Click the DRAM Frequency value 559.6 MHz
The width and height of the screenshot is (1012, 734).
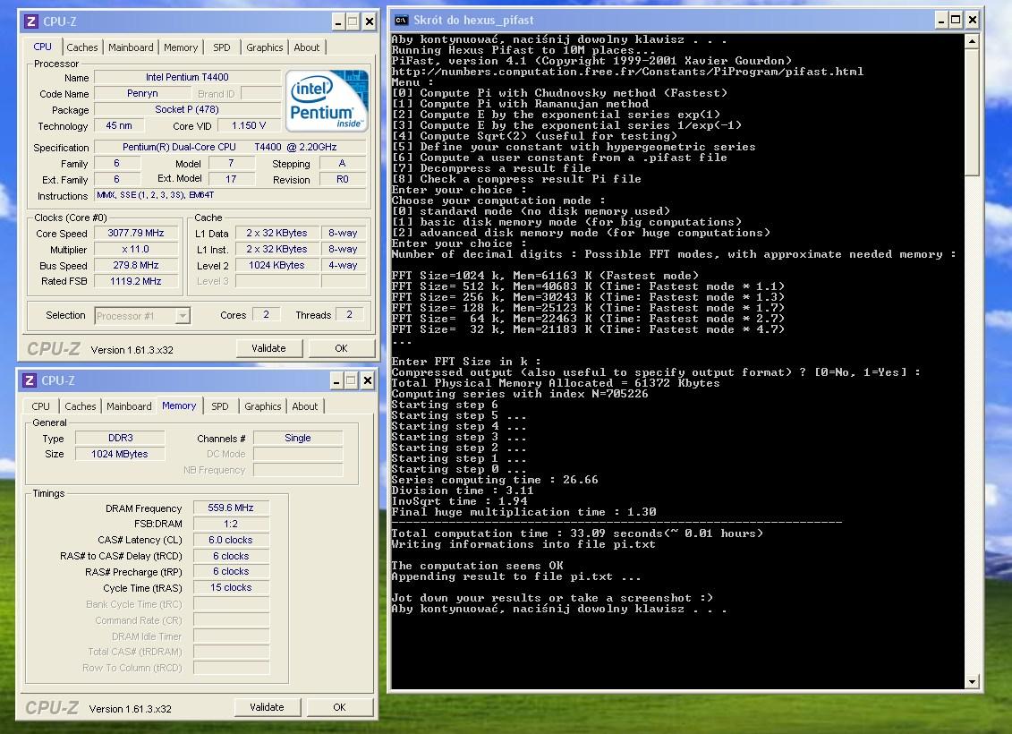point(231,508)
